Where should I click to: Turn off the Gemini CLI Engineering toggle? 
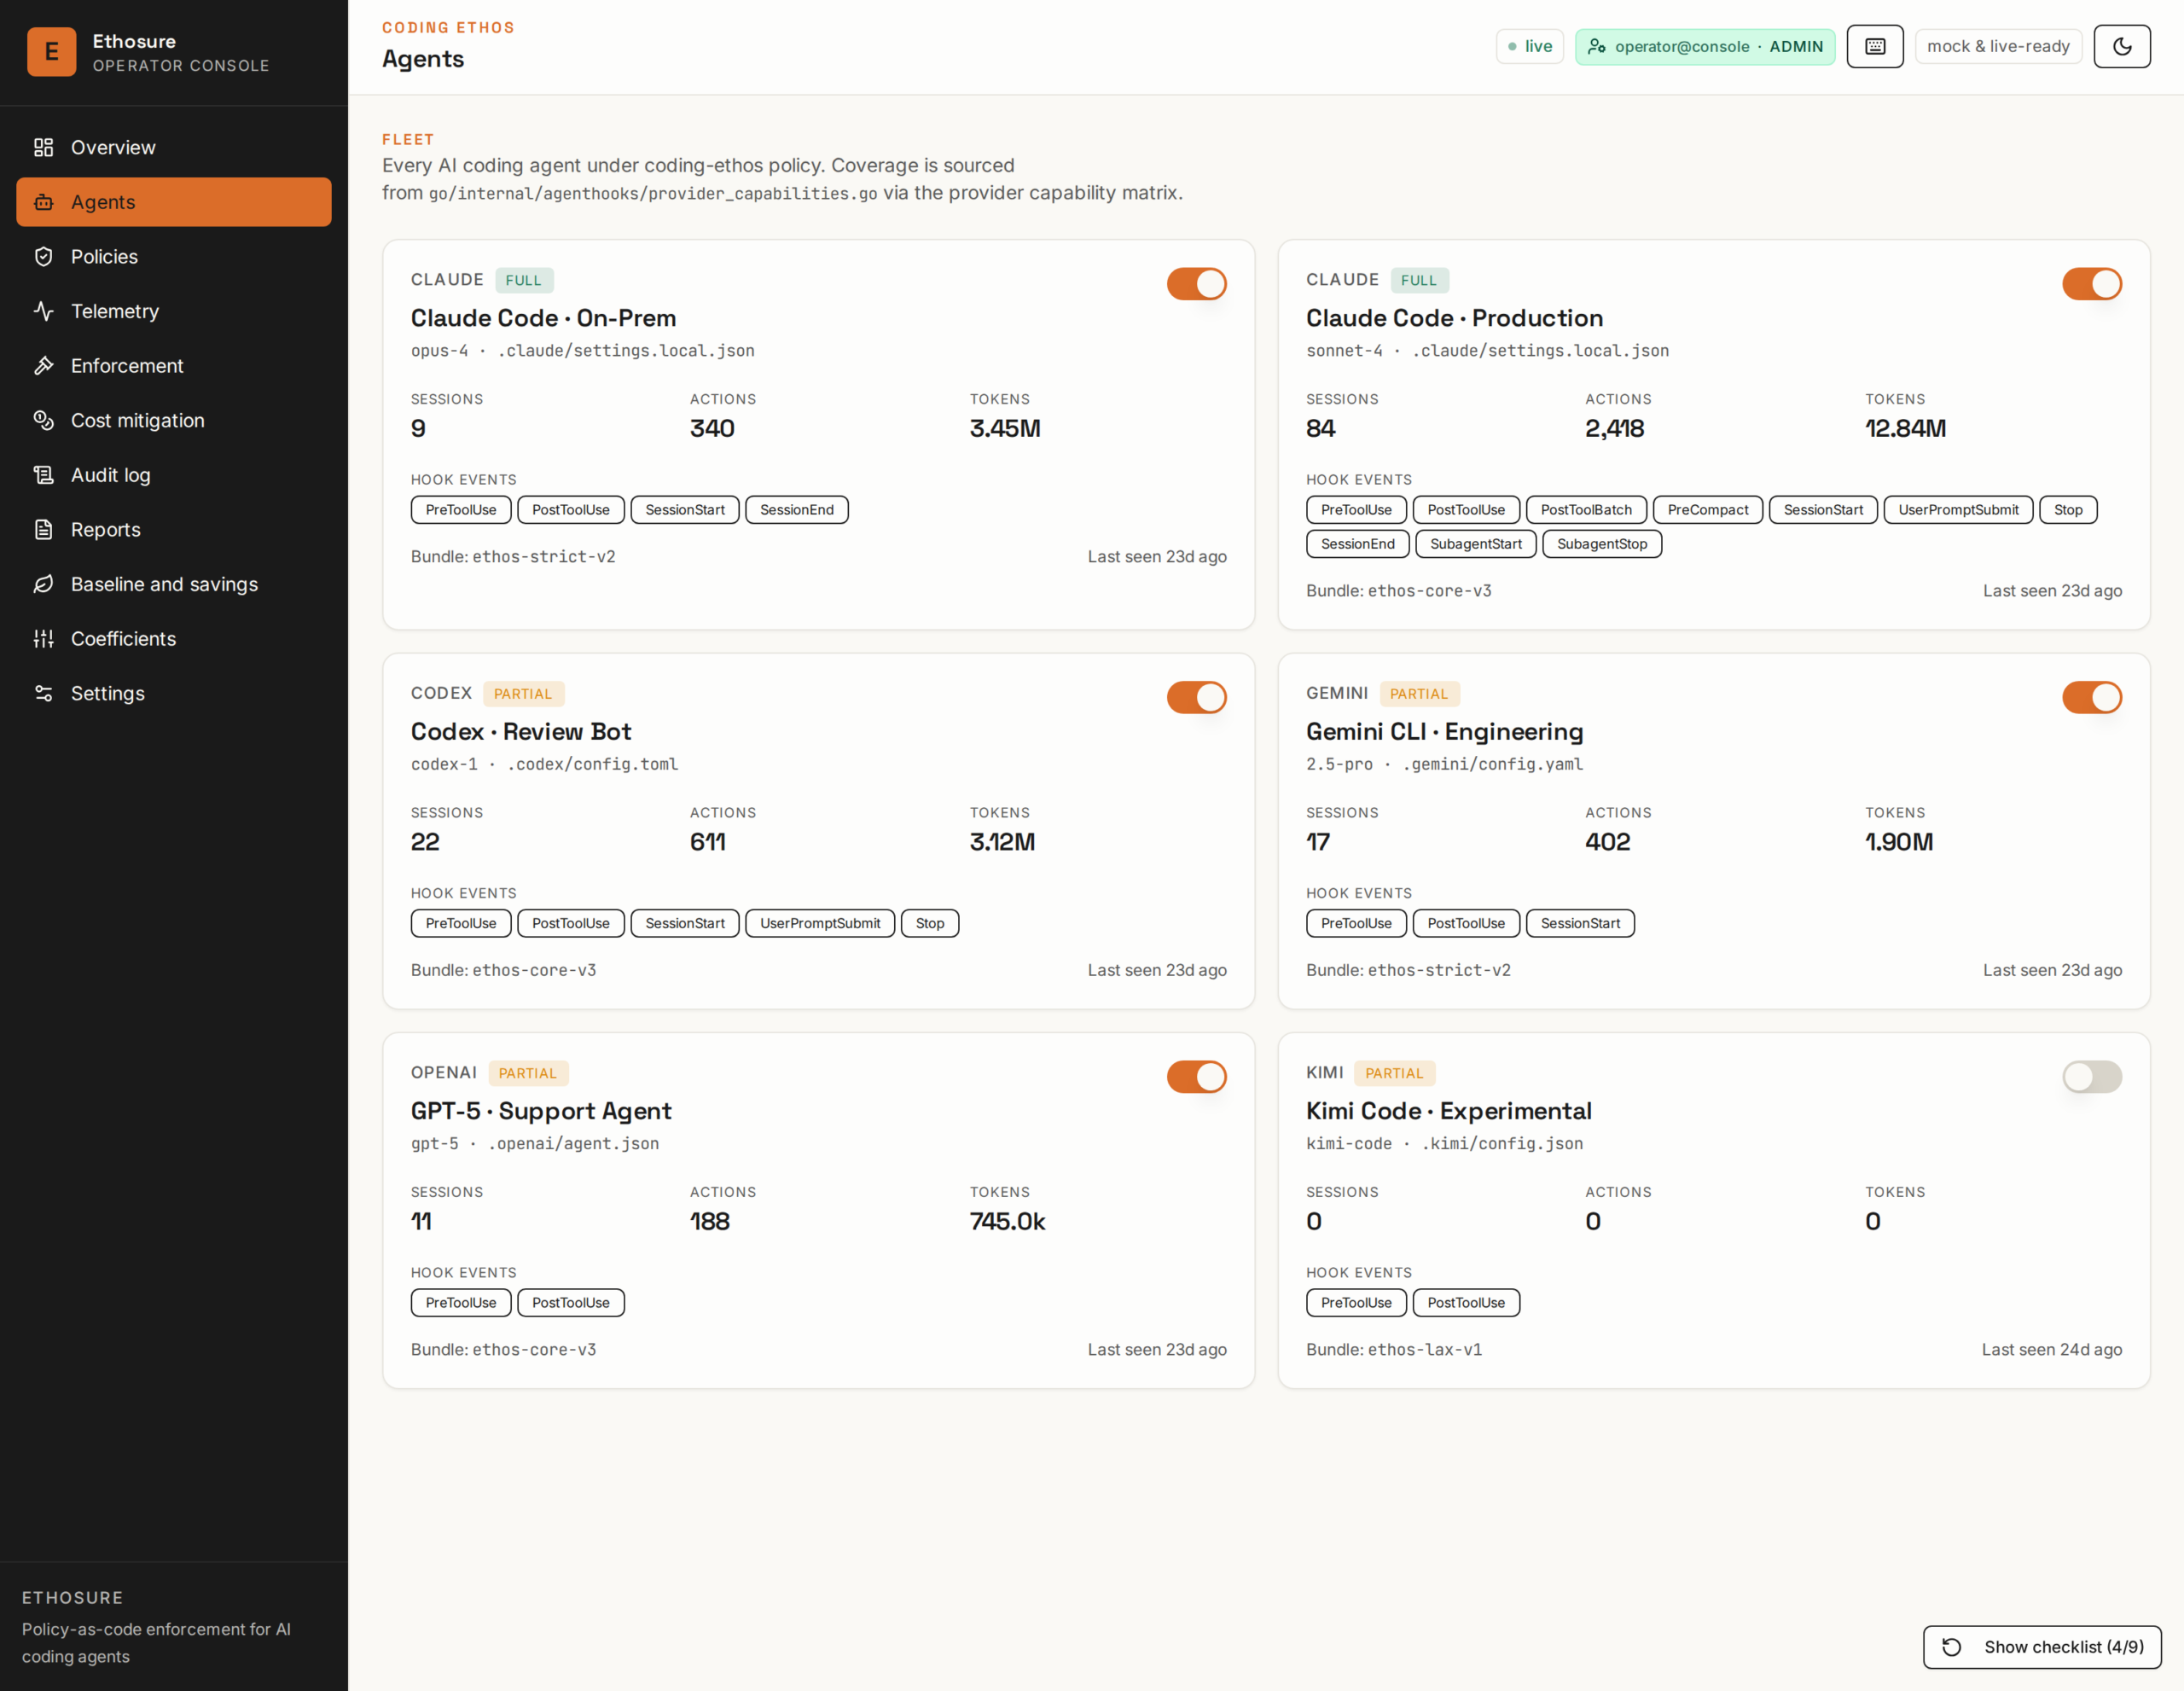(x=2091, y=697)
